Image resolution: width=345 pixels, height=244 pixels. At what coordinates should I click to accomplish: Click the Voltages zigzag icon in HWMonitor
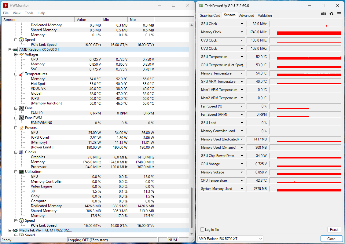tap(21, 54)
